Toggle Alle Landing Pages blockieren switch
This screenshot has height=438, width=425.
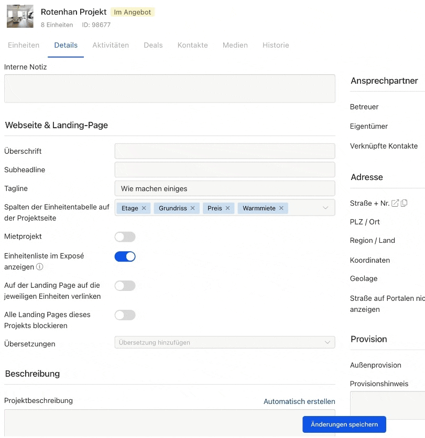(x=125, y=315)
